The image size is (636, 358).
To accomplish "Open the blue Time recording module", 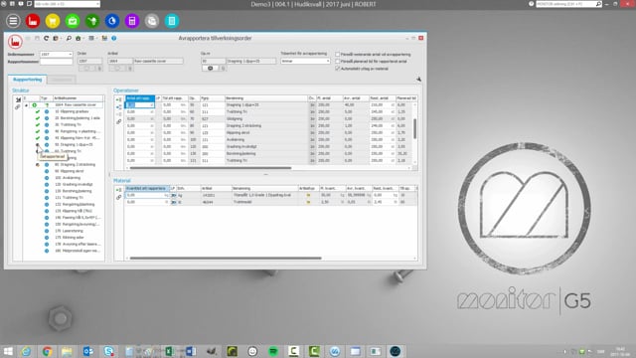I will point(112,21).
